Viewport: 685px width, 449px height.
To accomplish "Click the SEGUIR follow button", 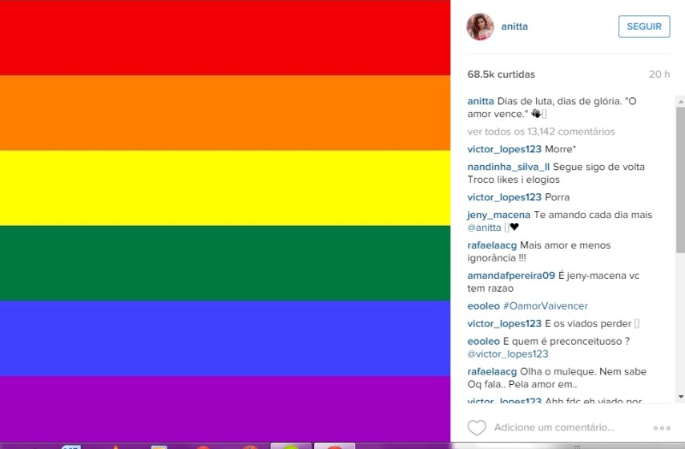I will (644, 26).
